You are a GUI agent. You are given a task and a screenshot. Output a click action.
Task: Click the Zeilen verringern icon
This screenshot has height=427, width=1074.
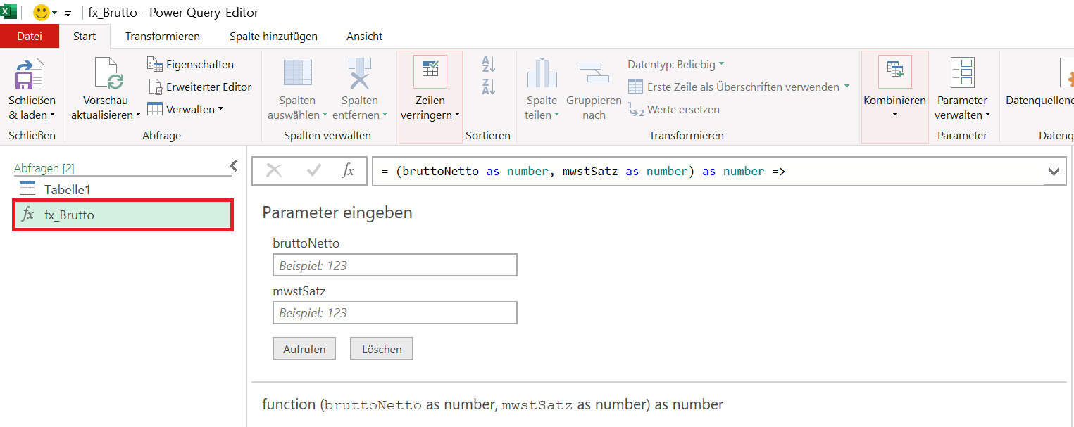pyautogui.click(x=430, y=72)
